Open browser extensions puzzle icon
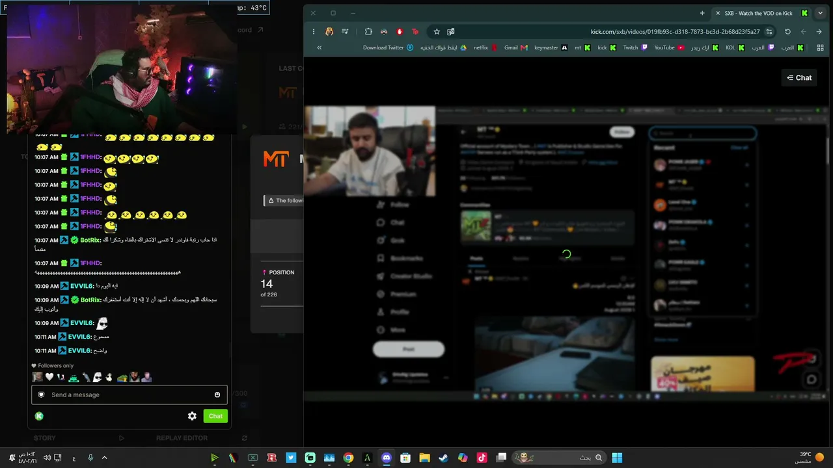833x468 pixels. pyautogui.click(x=368, y=31)
